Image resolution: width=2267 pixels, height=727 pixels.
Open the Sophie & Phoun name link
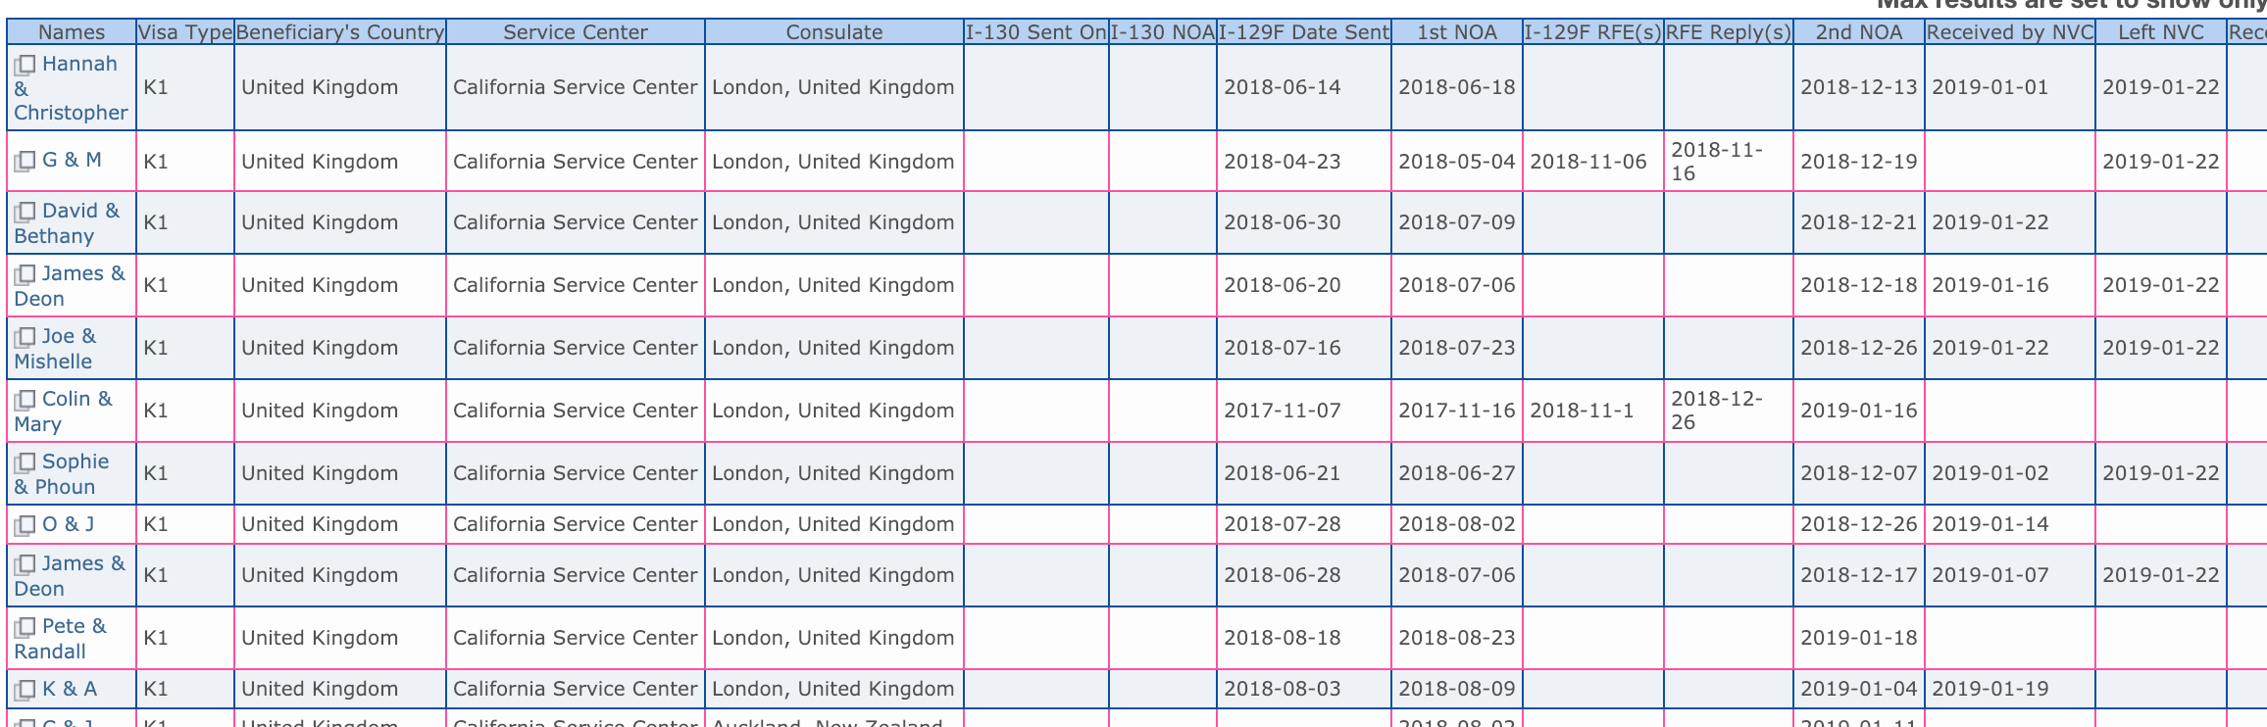(x=61, y=474)
